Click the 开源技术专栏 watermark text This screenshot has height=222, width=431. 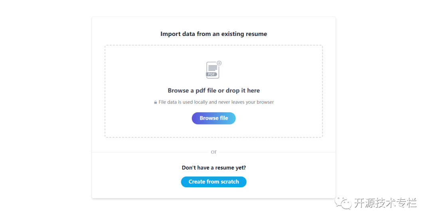click(x=386, y=203)
